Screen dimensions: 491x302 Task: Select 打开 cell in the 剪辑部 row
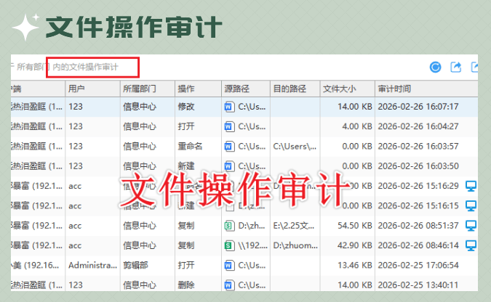click(186, 266)
